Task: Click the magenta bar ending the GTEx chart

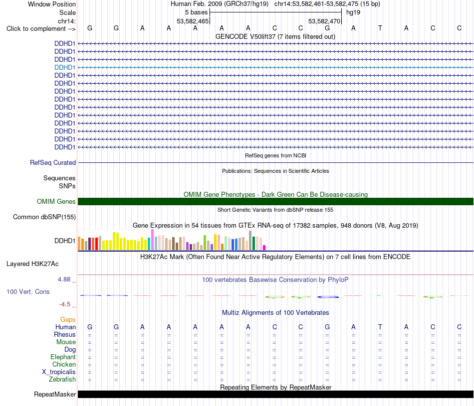Action: 264,248
